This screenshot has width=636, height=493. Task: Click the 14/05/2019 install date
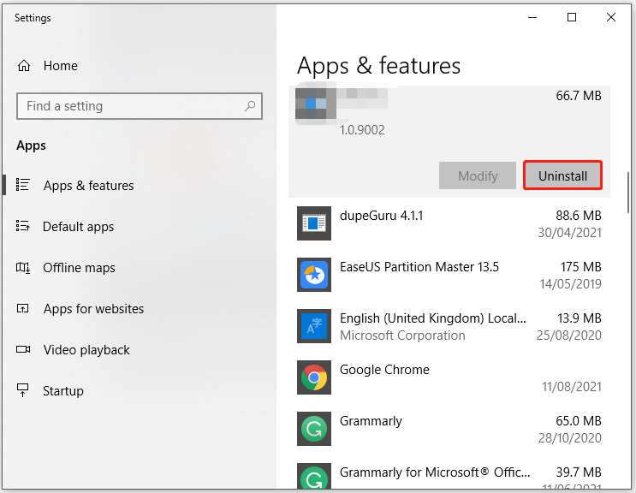pyautogui.click(x=570, y=284)
